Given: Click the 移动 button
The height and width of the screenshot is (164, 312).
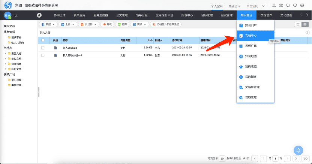Looking at the screenshot, I should coord(108,24).
